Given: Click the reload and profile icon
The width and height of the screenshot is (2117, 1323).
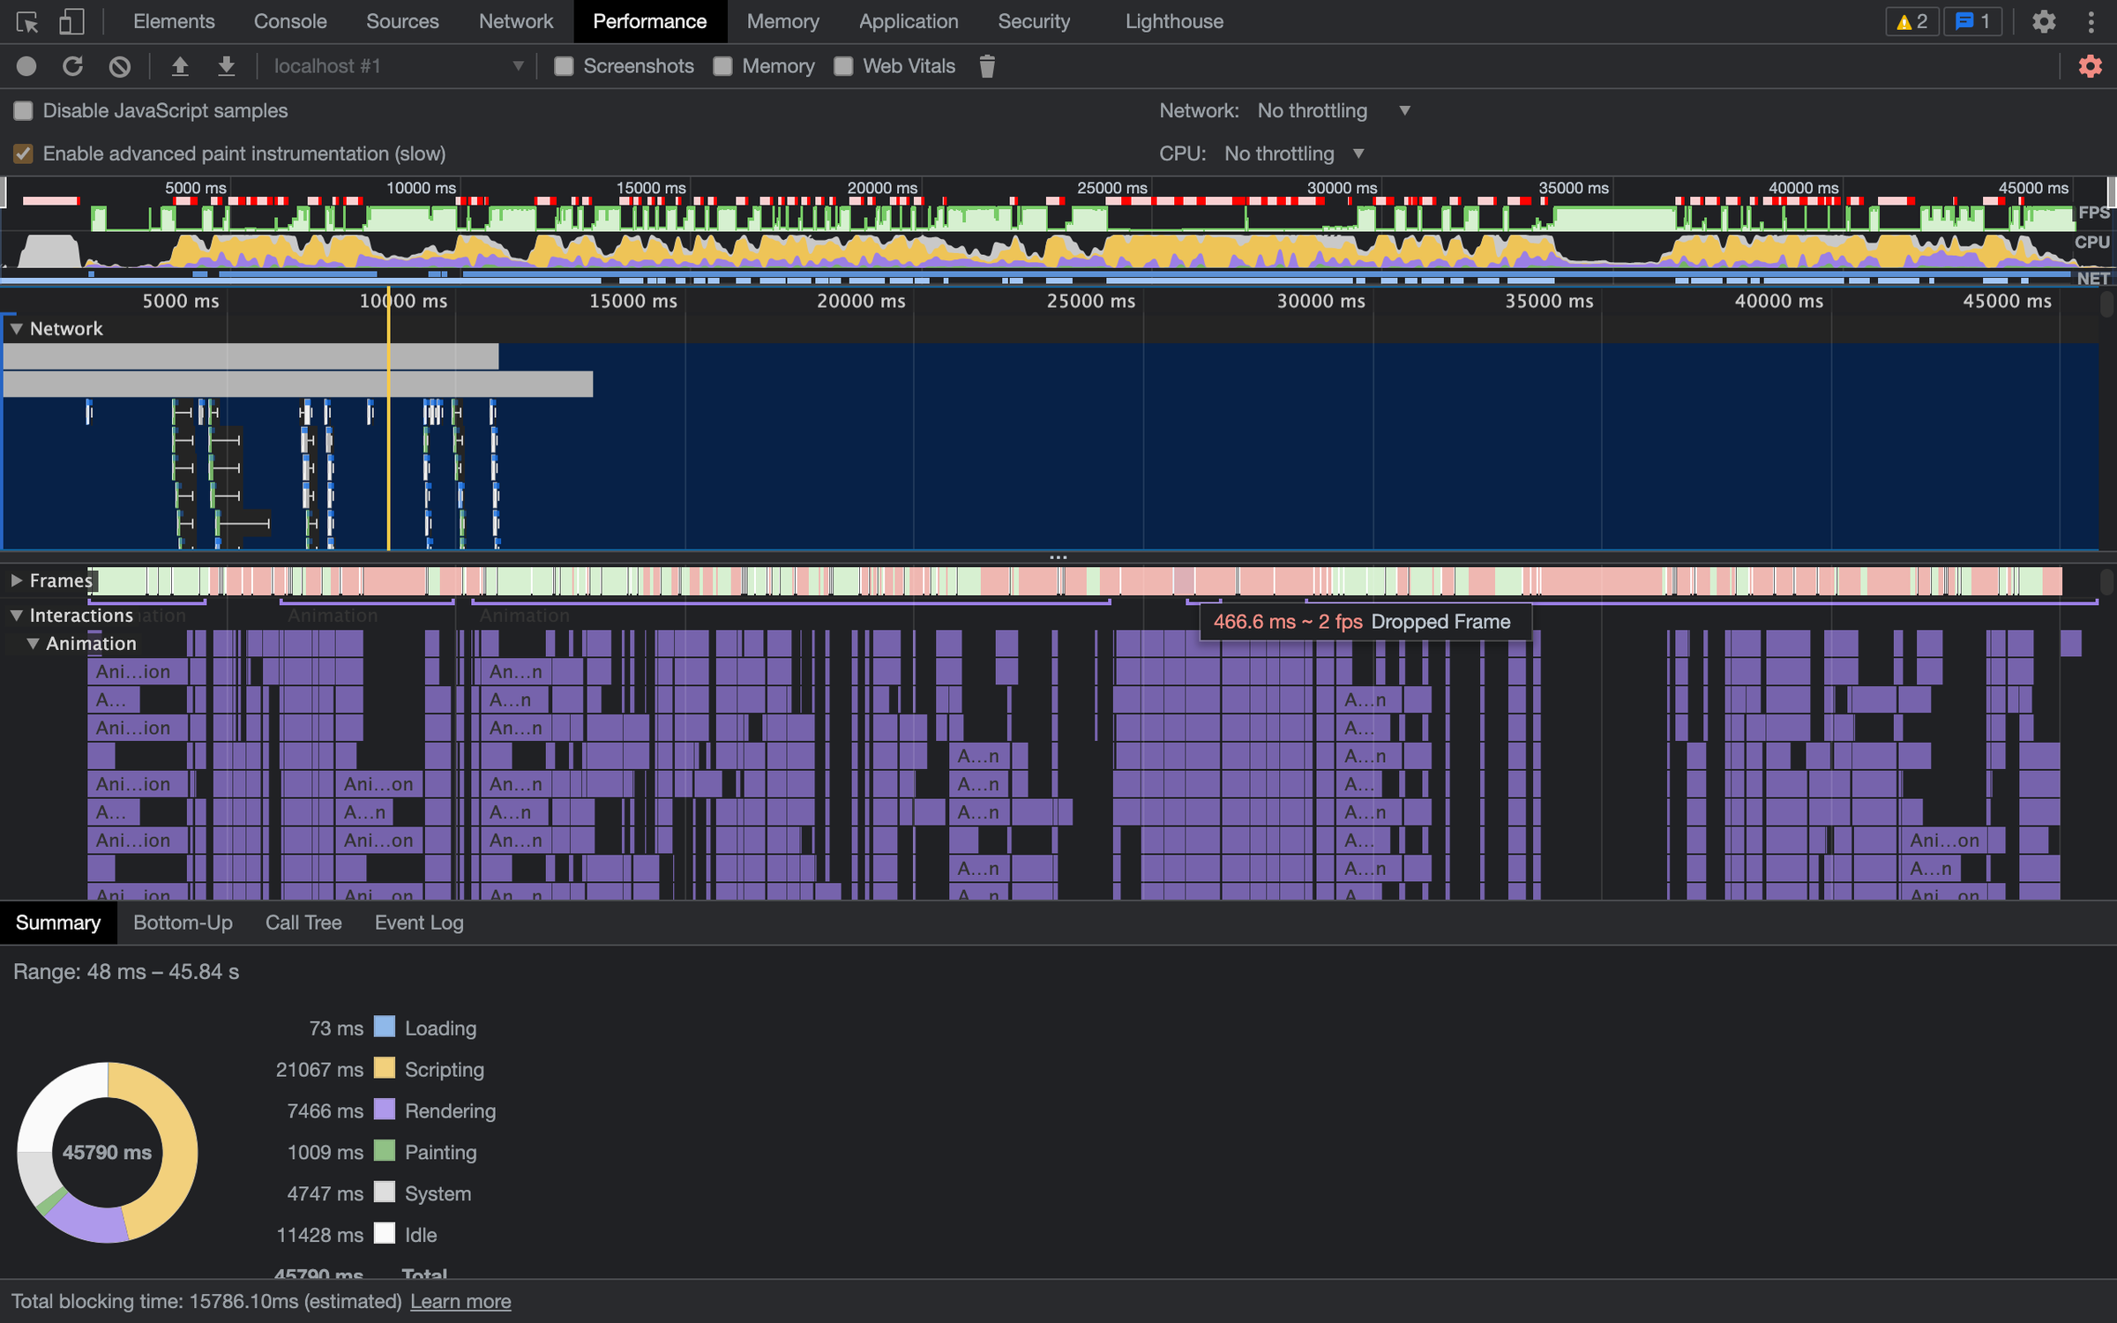Looking at the screenshot, I should click(x=73, y=66).
